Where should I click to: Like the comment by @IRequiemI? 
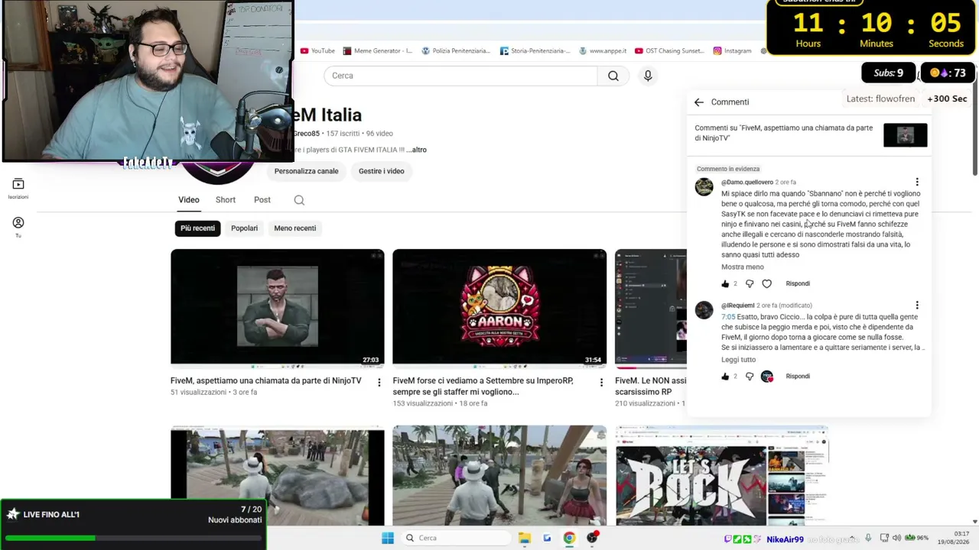725,376
